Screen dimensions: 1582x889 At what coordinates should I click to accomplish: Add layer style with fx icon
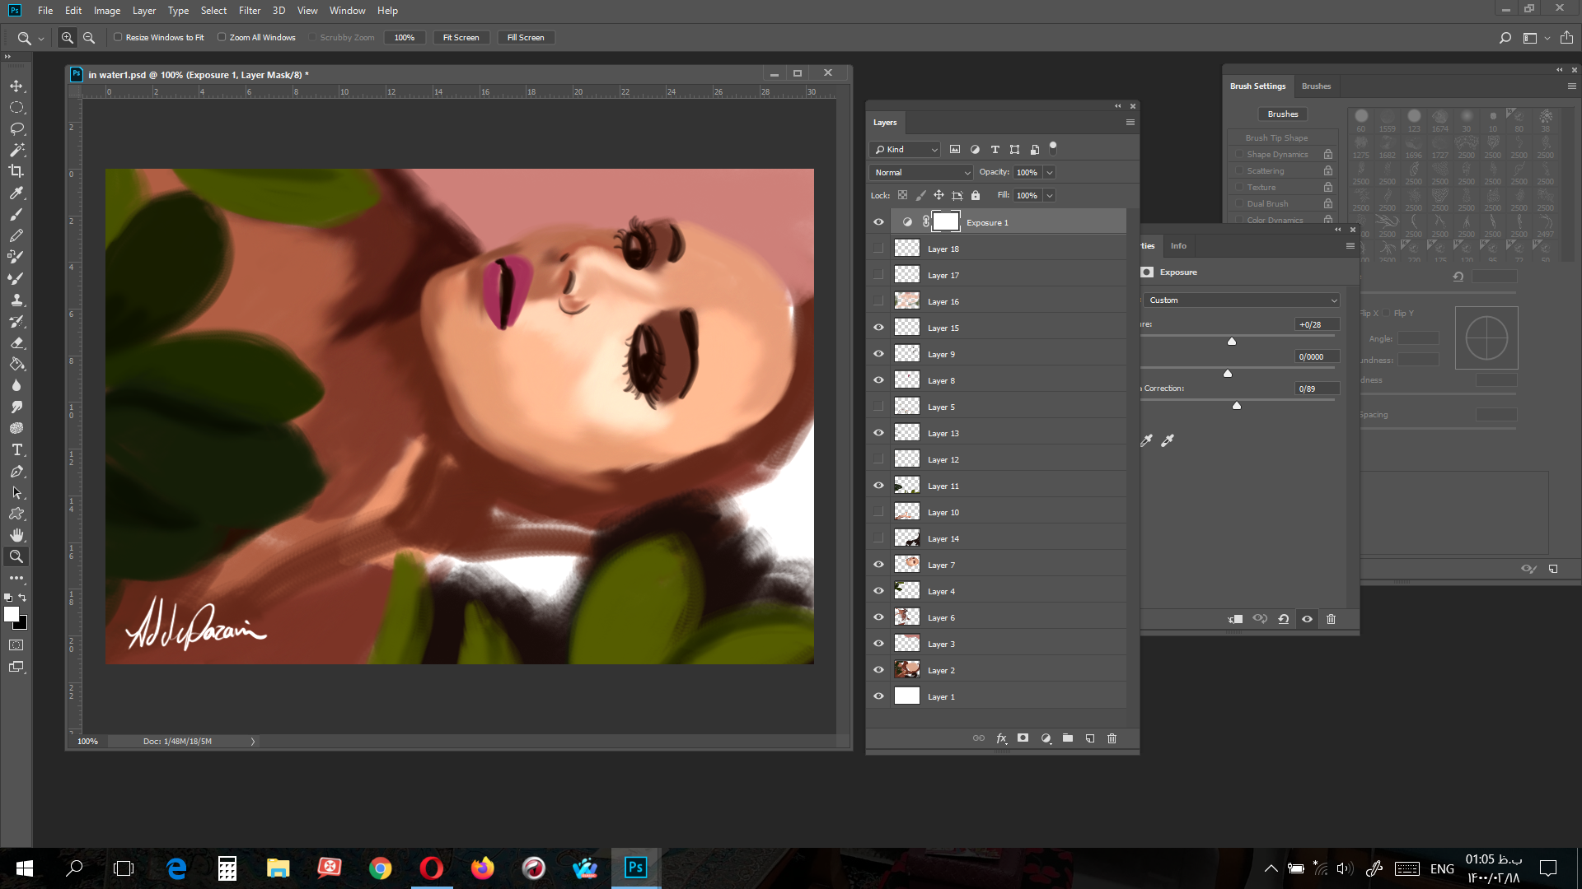tap(1001, 738)
